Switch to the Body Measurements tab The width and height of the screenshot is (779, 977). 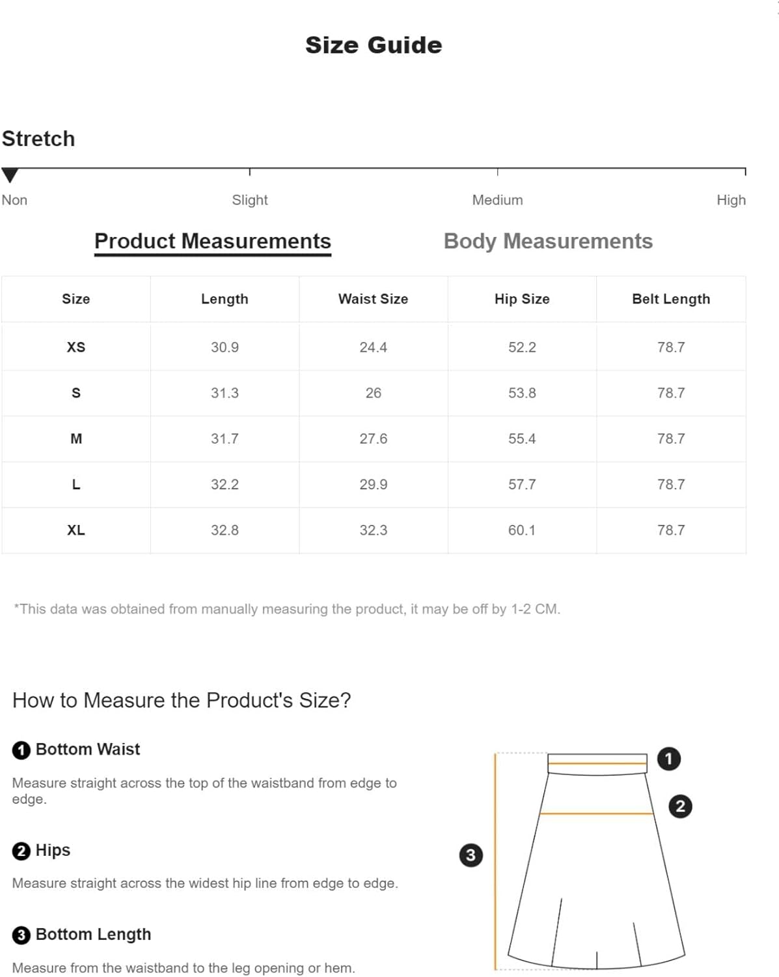(x=548, y=241)
